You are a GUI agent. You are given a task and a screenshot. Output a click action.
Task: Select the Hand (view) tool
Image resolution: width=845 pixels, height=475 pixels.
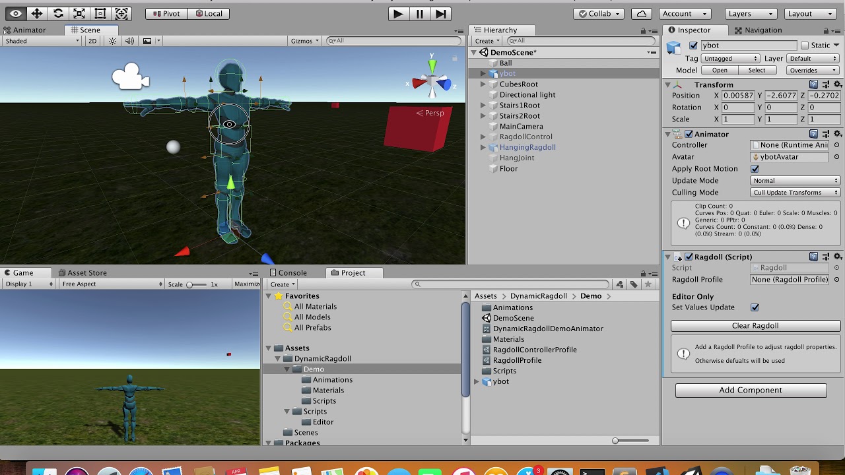coord(16,13)
